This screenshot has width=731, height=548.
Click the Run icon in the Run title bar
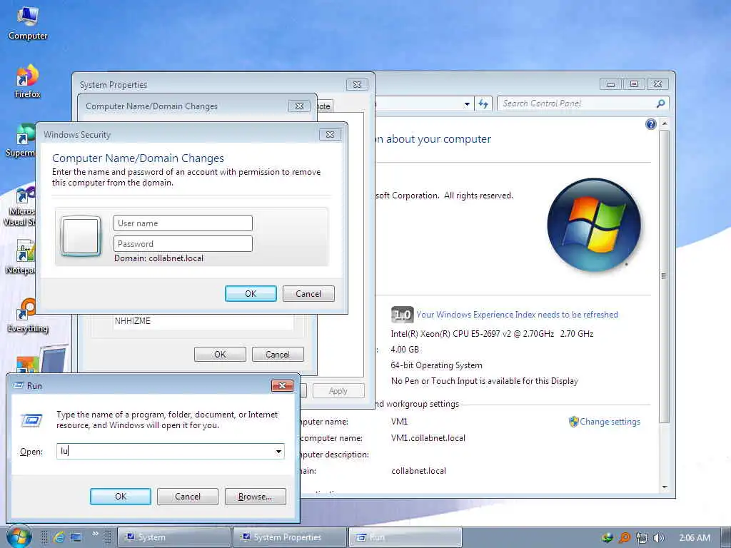point(19,385)
